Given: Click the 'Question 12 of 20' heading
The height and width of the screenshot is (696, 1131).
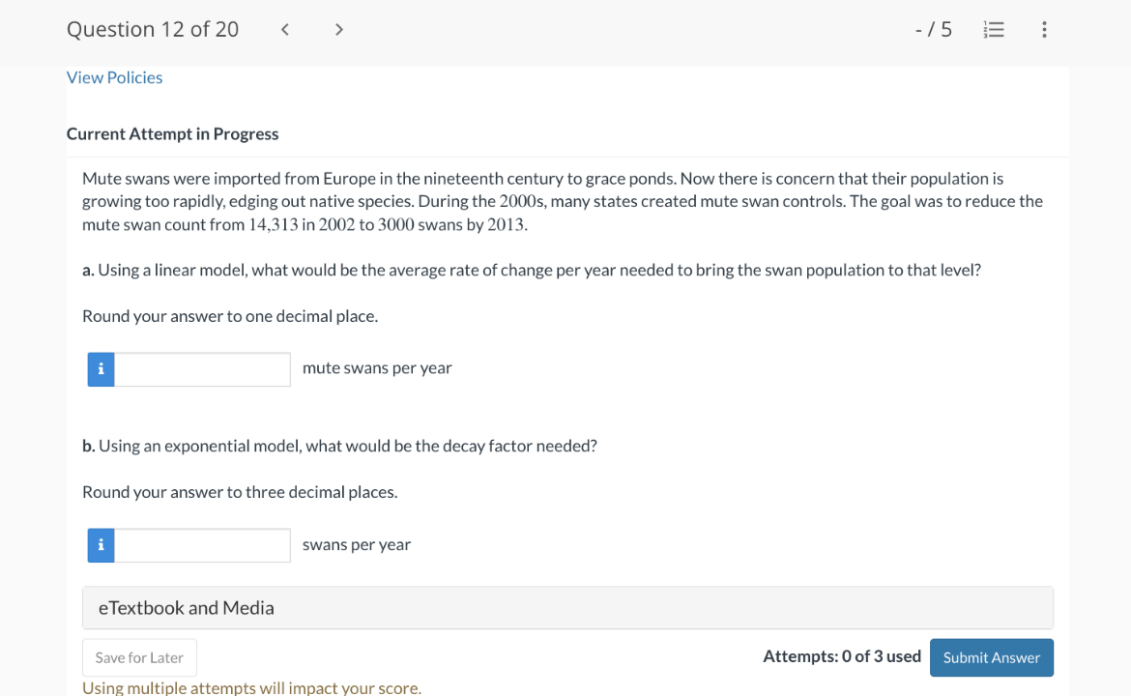Looking at the screenshot, I should pyautogui.click(x=153, y=30).
